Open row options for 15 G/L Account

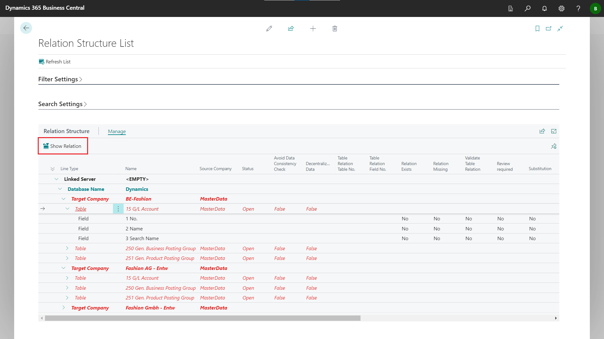(x=118, y=209)
